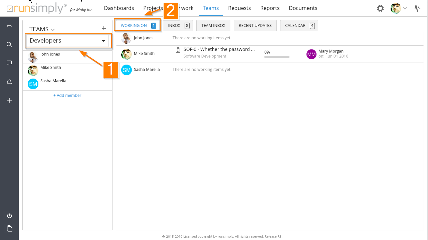Viewport: 428px width, 240px height.
Task: Add a new team with plus icon
Action: tap(103, 29)
